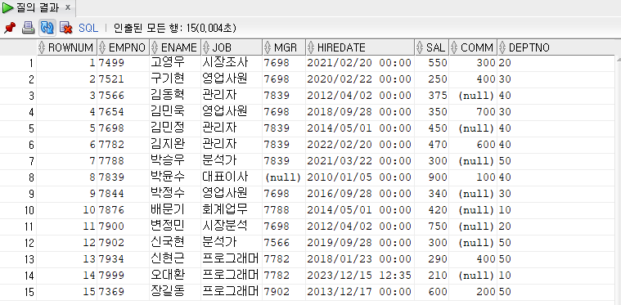
Task: Sort by ROWNUM column header
Action: 66,48
